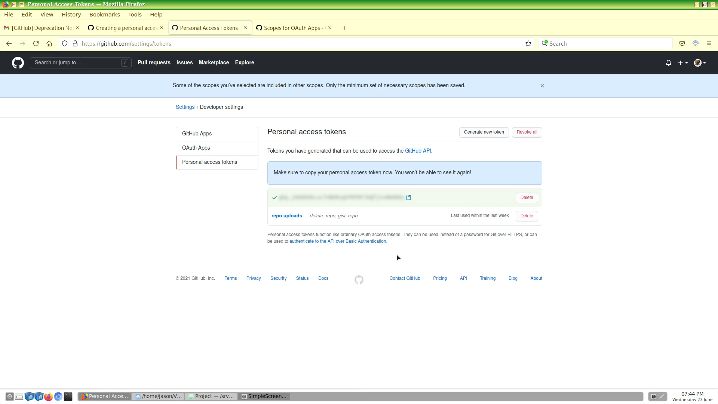Viewport: 718px width, 404px height.
Task: Open Issues in header
Action: pos(184,63)
